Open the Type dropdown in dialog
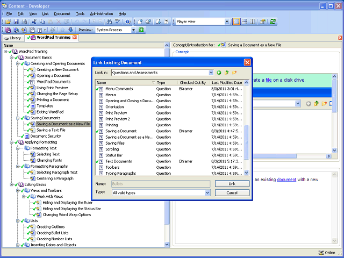 [x=207, y=192]
